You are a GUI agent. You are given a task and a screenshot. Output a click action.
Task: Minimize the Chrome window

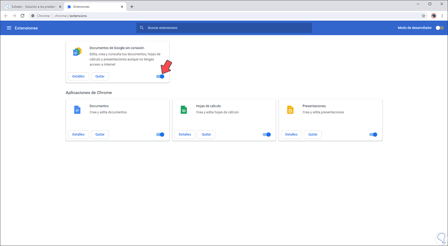pyautogui.click(x=418, y=4)
